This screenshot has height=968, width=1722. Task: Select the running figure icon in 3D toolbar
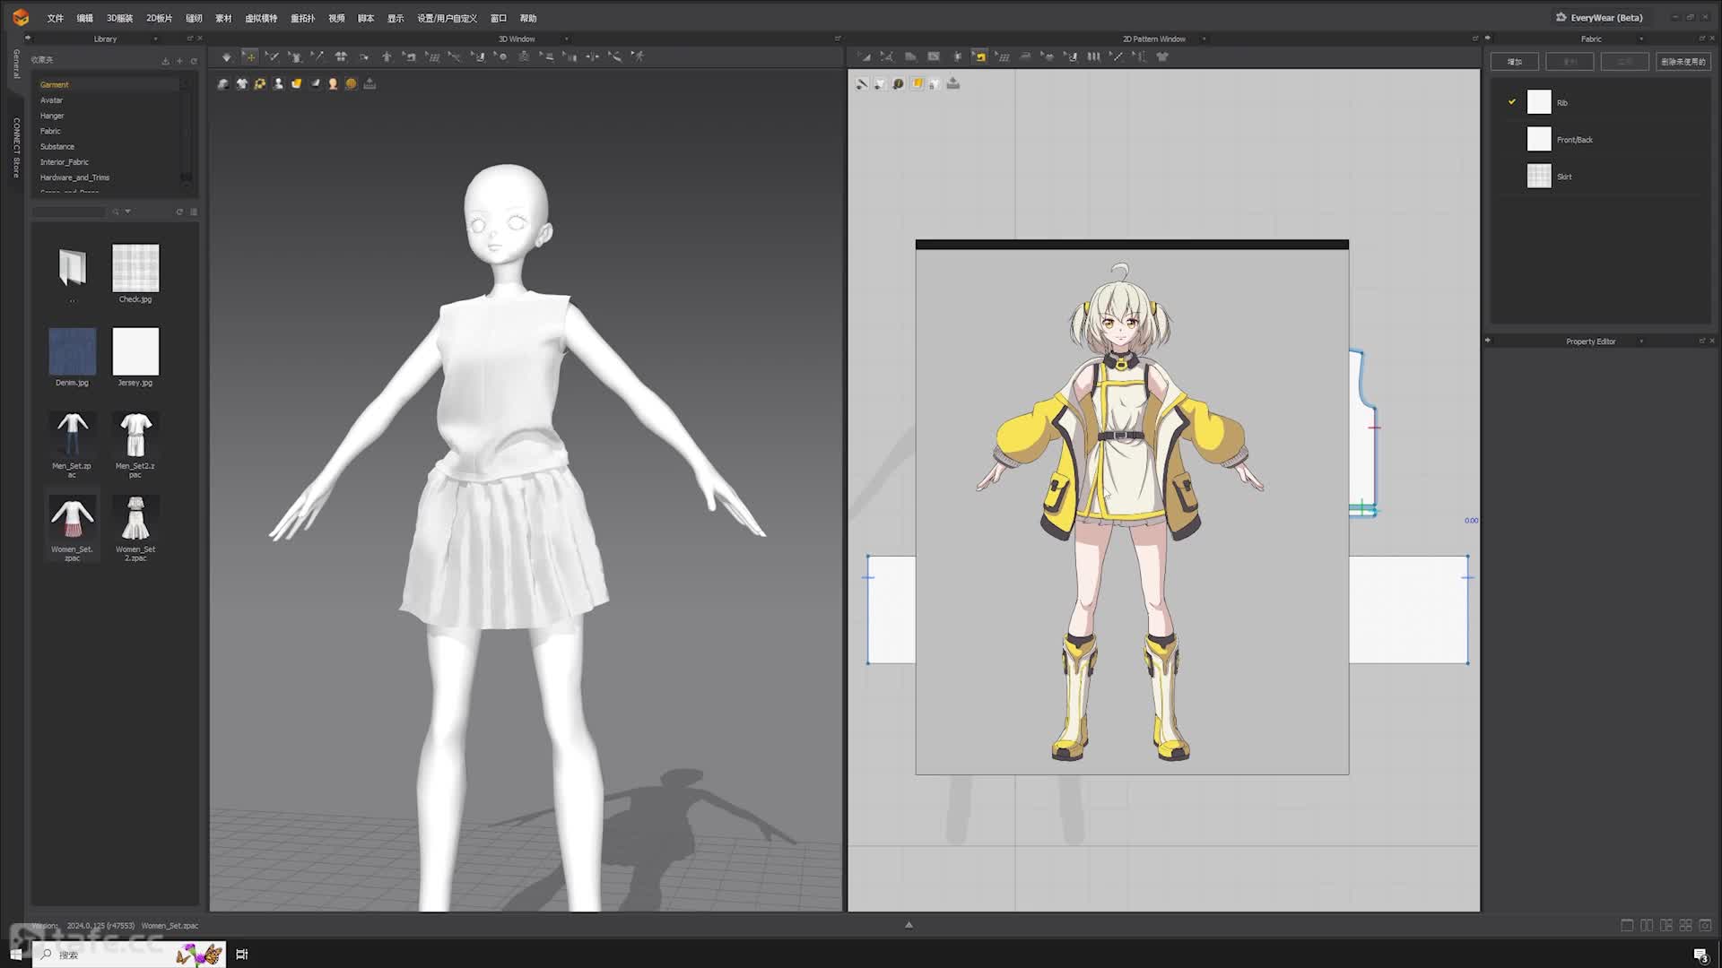(x=638, y=56)
